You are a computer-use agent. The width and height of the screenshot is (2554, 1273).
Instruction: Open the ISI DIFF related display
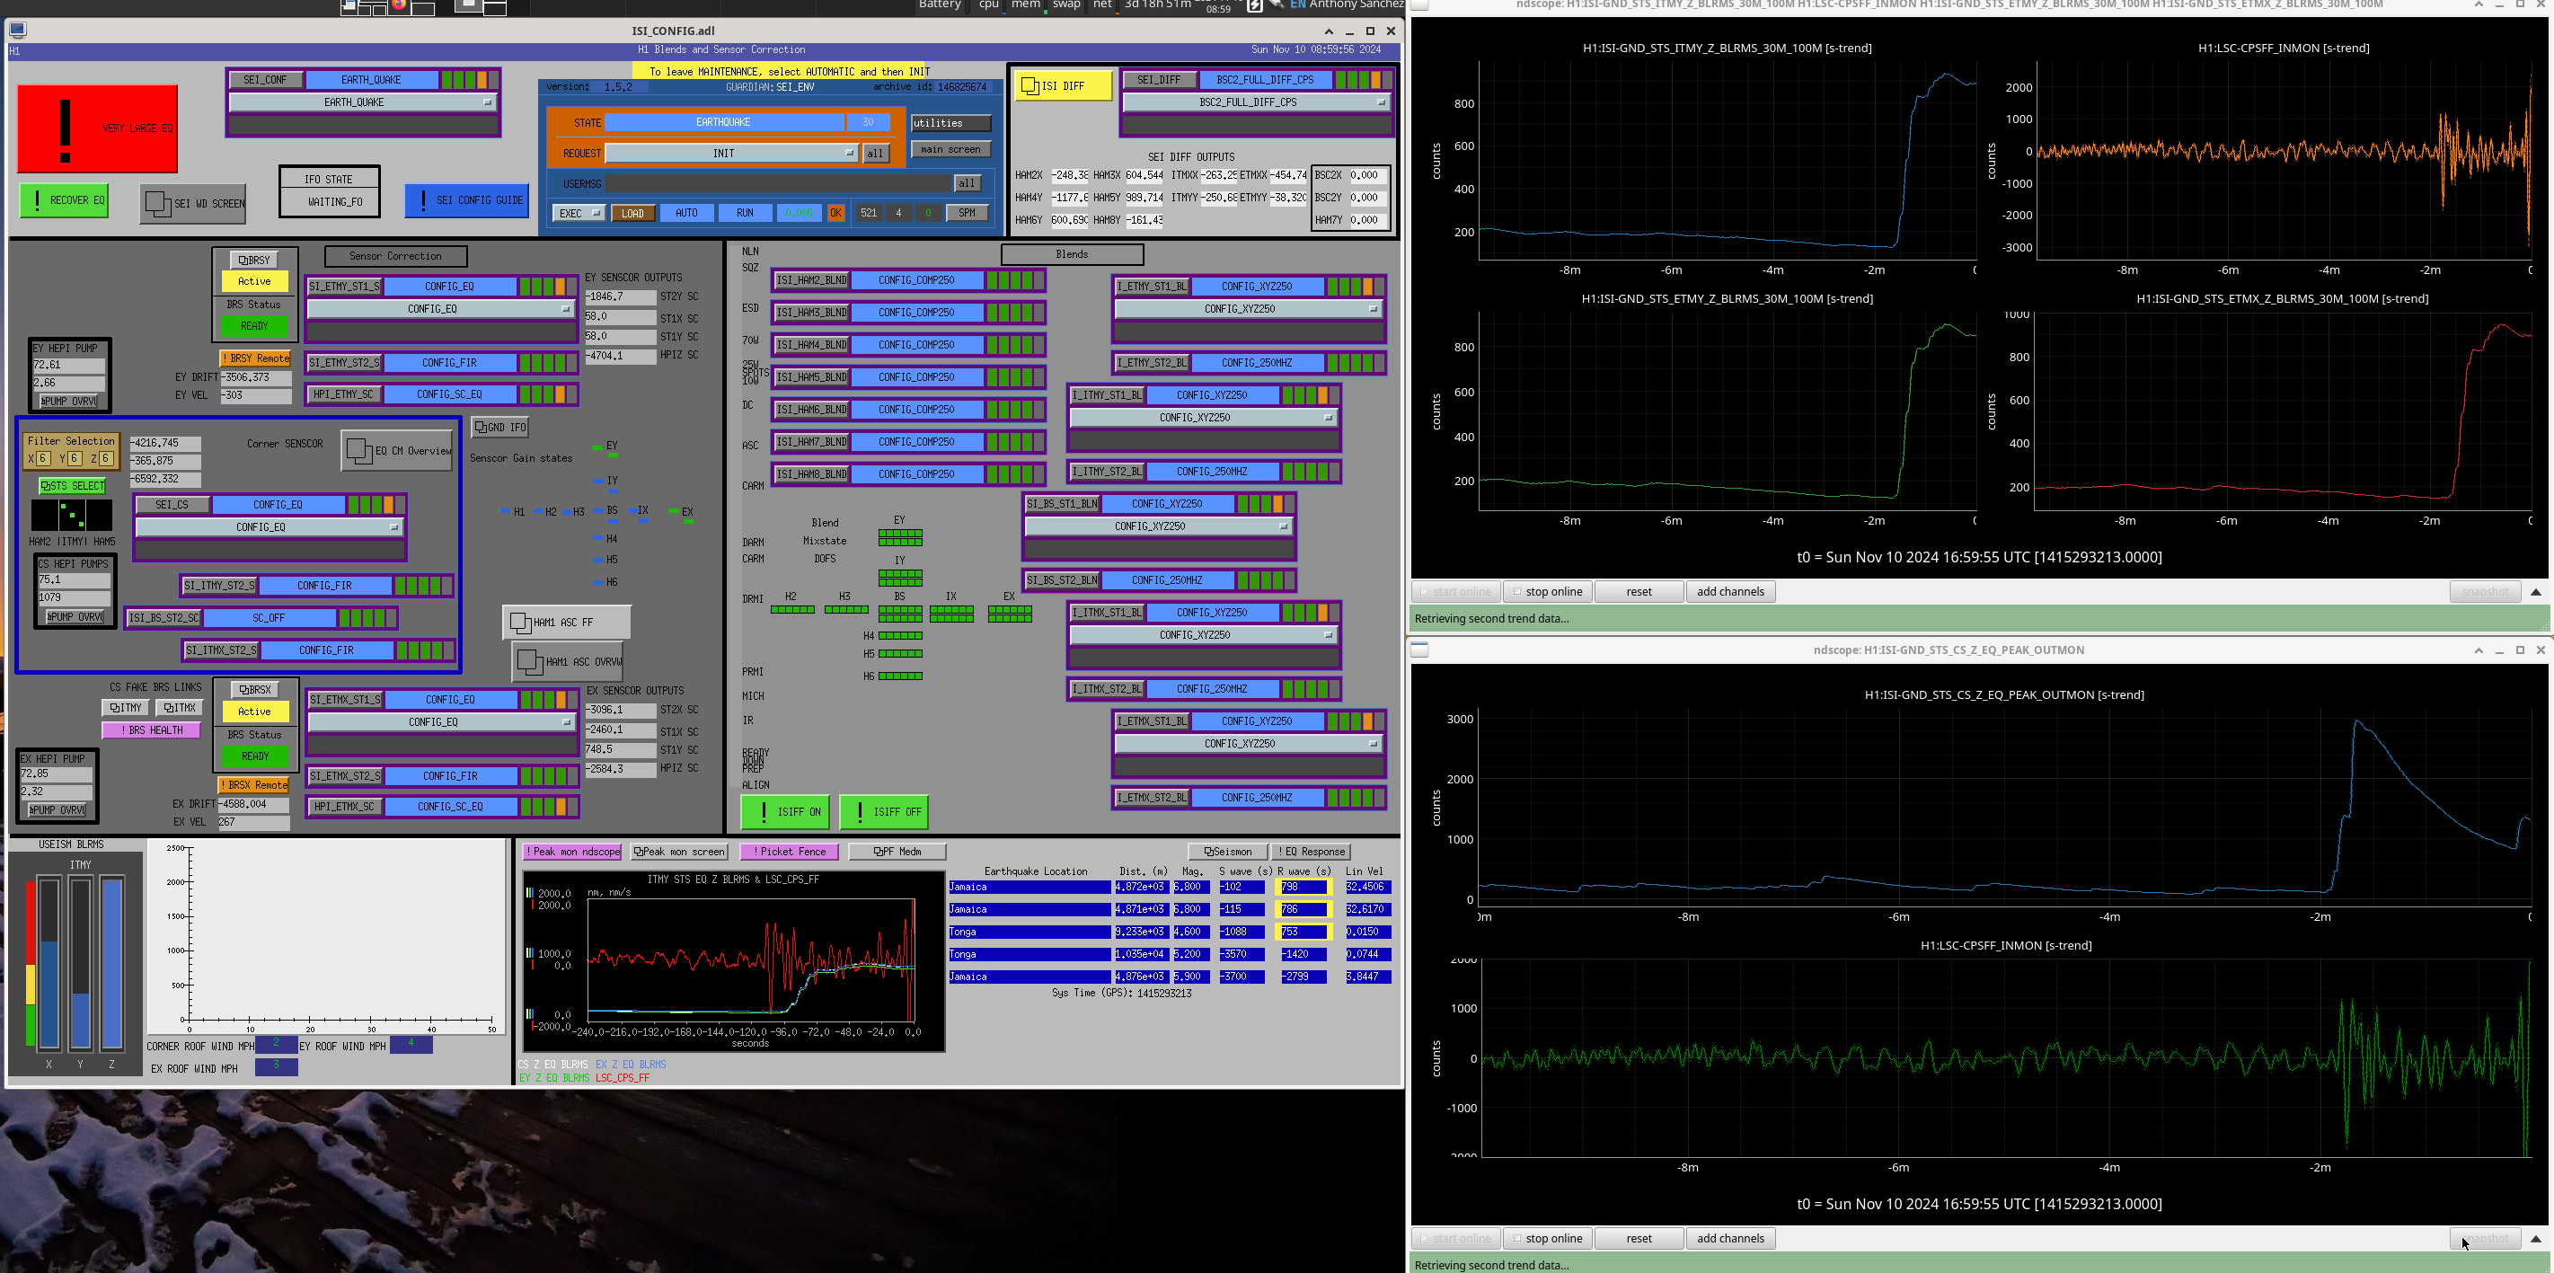pos(1063,86)
